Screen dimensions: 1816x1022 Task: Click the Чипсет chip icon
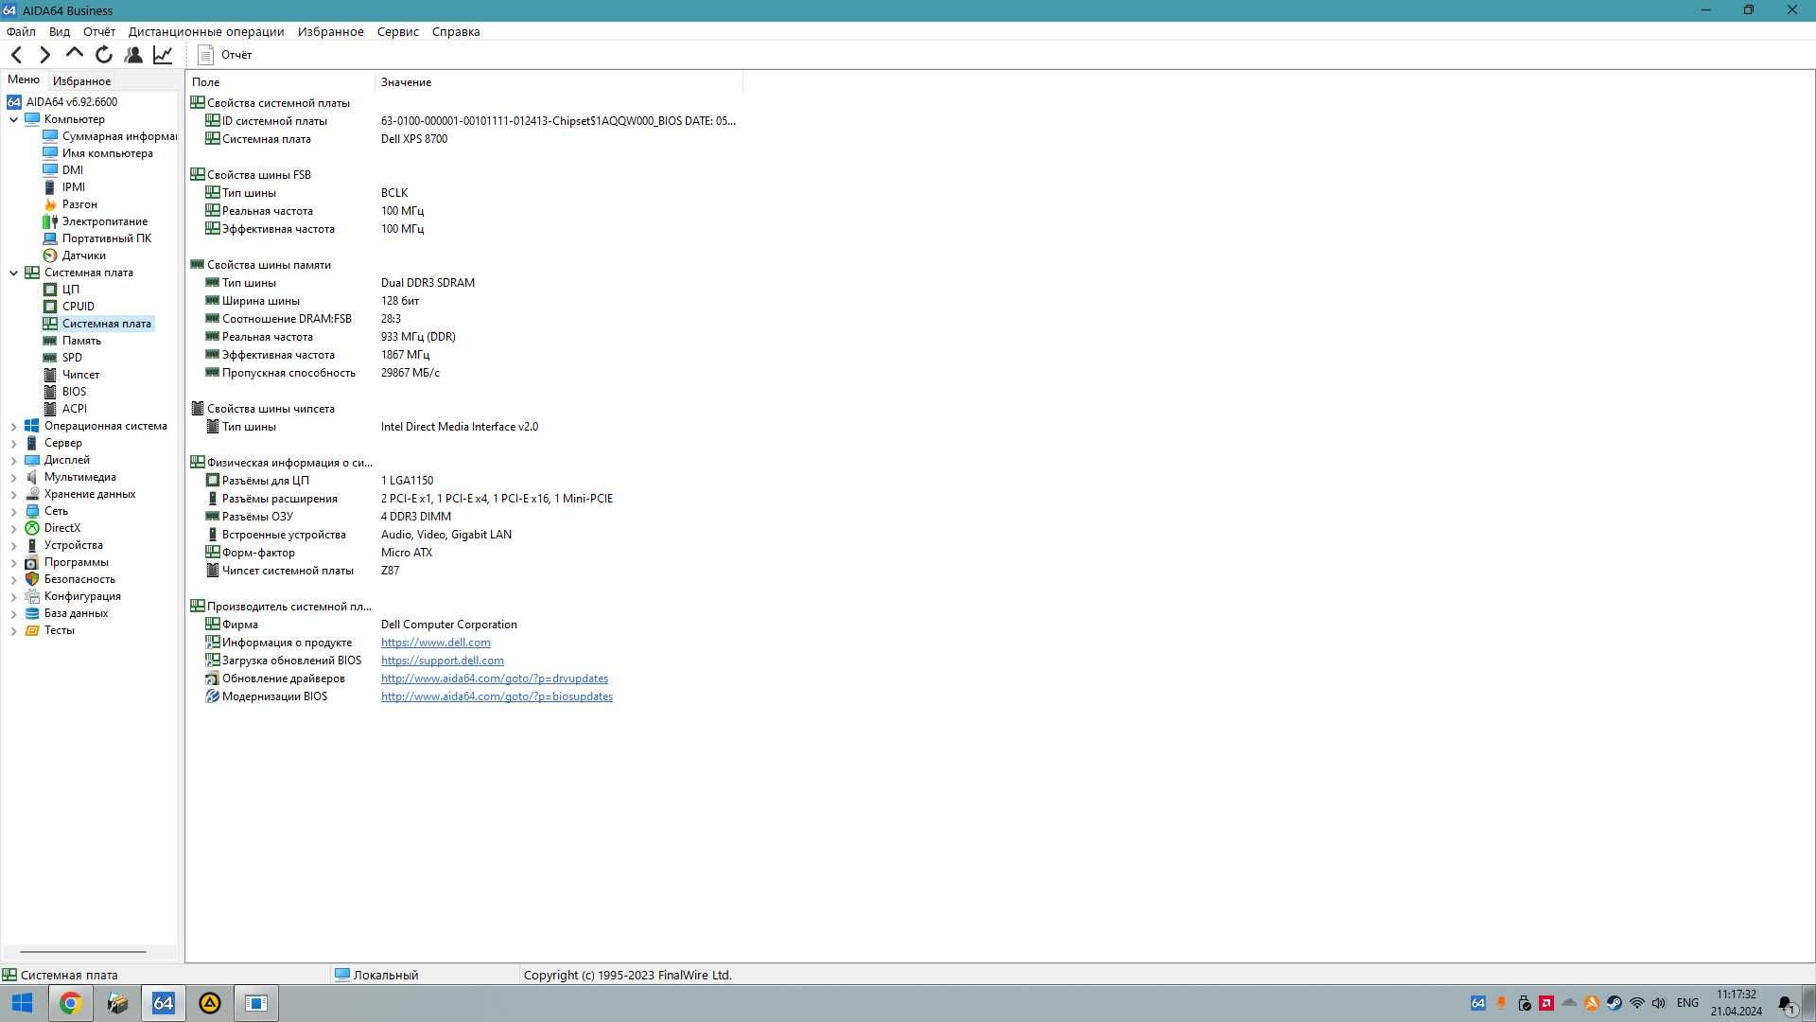[50, 375]
